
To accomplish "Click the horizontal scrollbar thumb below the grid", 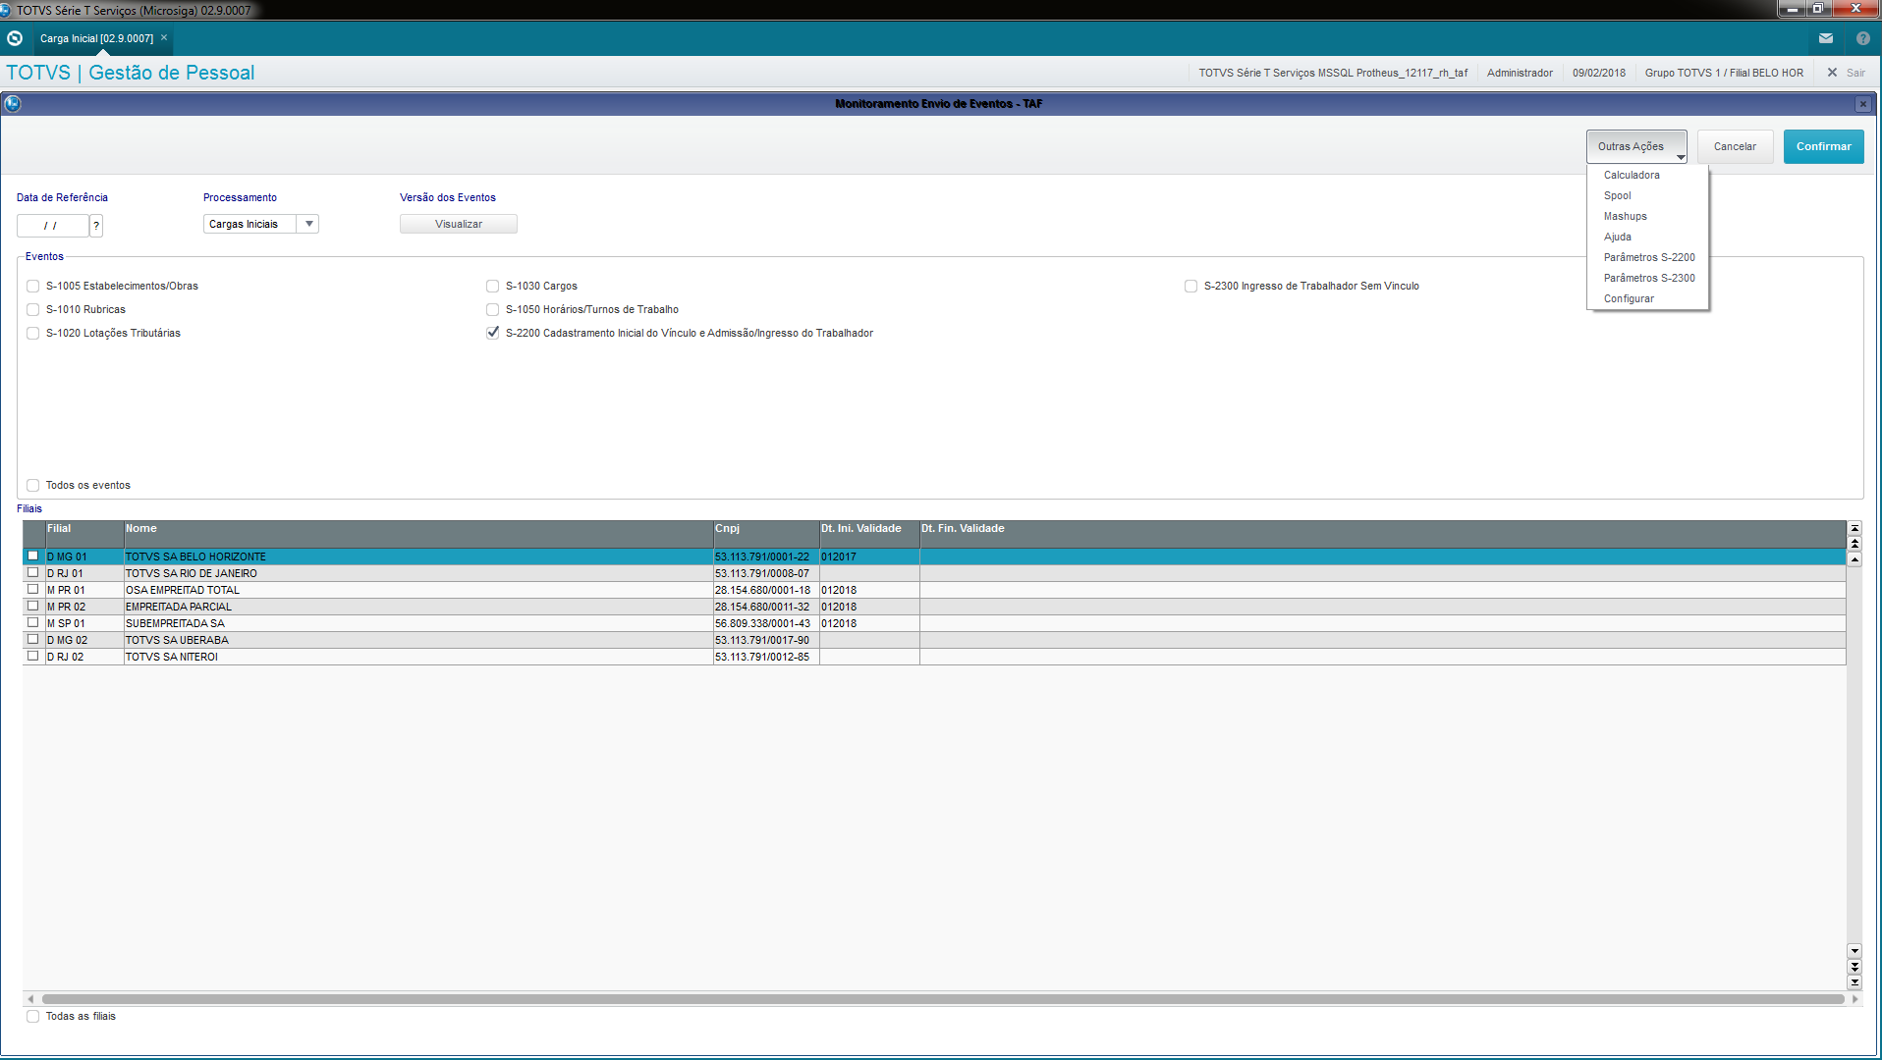I will coord(943,999).
